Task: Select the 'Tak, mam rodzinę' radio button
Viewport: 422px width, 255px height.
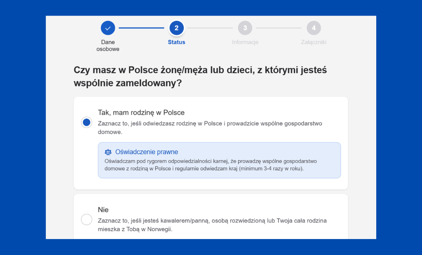Action: (x=86, y=122)
